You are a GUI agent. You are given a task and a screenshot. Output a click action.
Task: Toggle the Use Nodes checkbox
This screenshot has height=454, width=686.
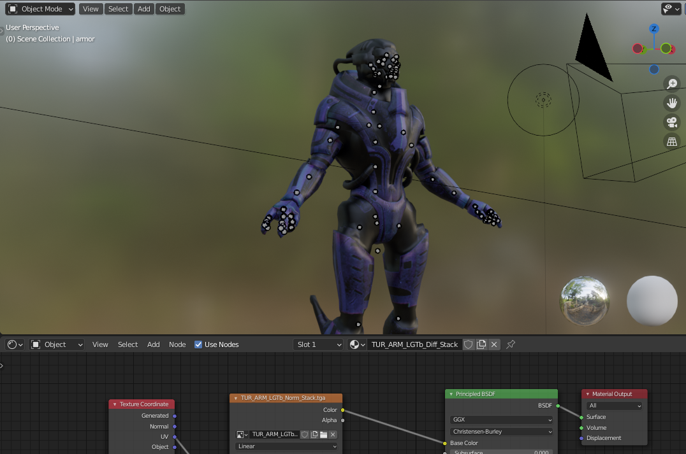[198, 344]
